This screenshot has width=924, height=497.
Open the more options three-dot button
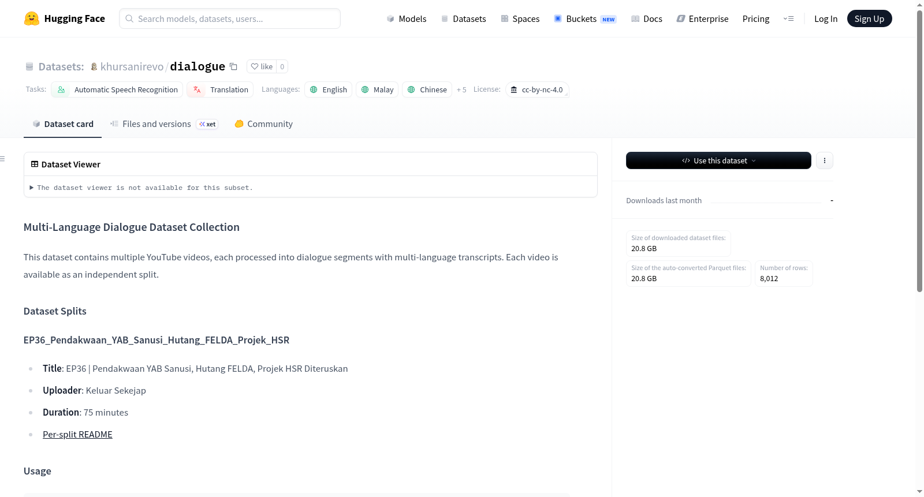click(825, 160)
